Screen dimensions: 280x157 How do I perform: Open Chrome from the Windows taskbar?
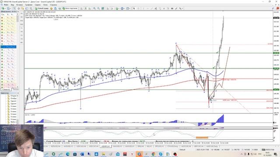(x=154, y=154)
